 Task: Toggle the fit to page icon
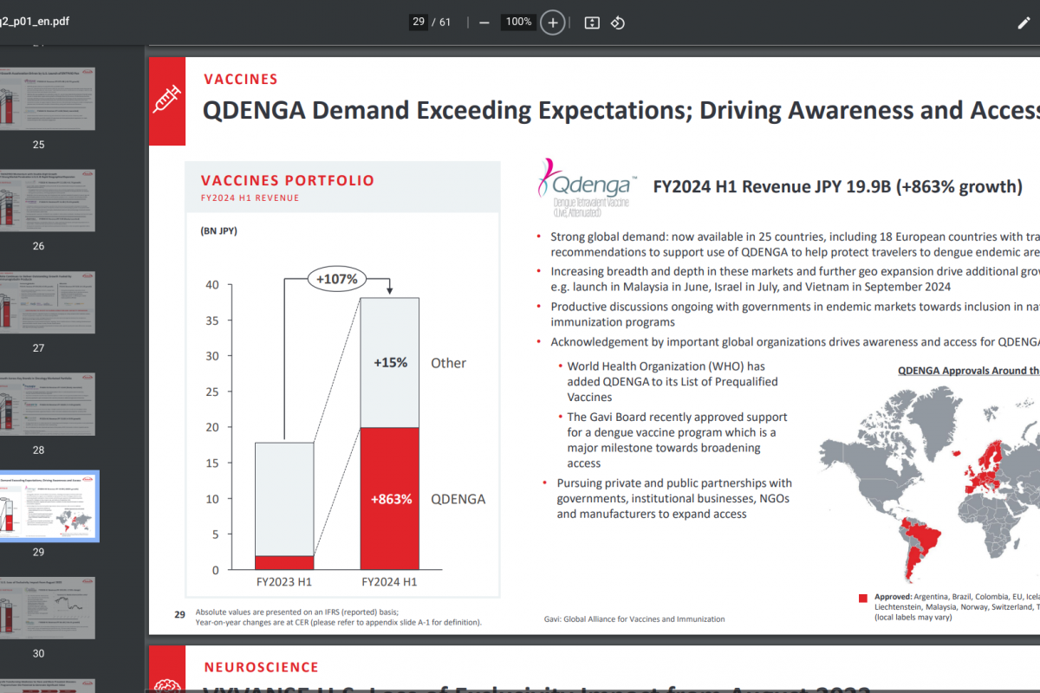pyautogui.click(x=592, y=23)
